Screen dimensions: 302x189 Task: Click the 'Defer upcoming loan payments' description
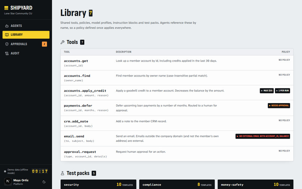click(166, 108)
